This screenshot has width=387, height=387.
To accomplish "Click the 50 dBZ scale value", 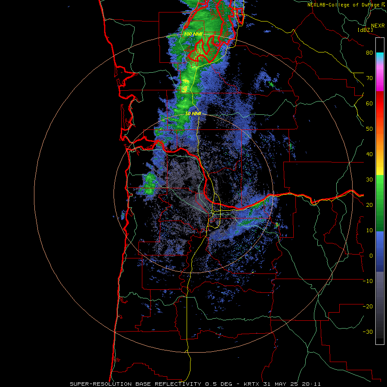I will 369,129.
